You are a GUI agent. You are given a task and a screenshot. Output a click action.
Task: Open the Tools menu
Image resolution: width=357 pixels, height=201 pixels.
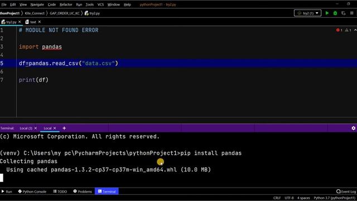(89, 4)
